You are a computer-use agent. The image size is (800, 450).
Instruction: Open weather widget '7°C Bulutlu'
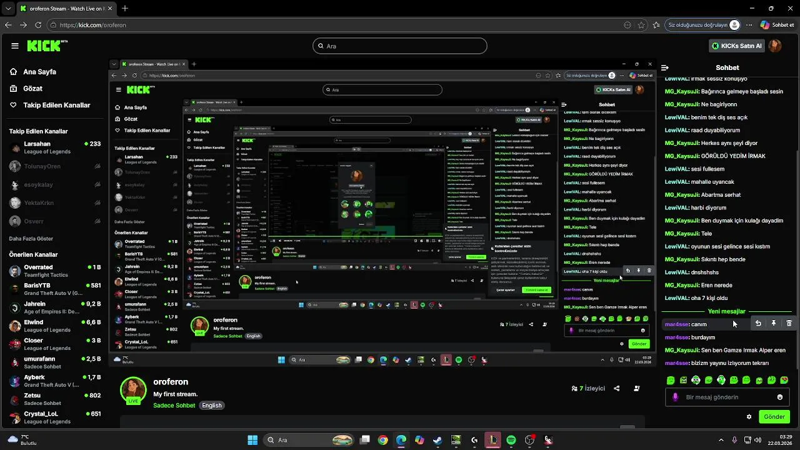22,440
